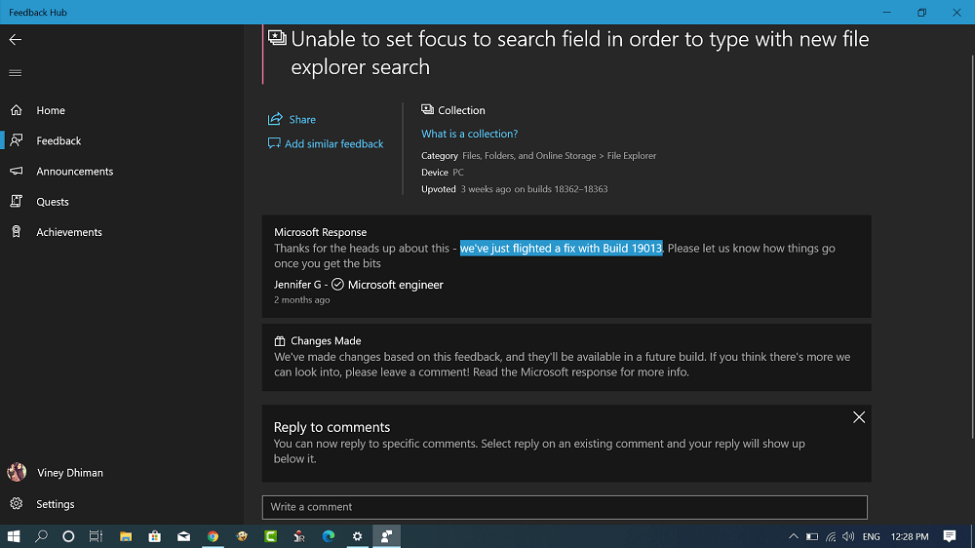Click the Microsoft engineer verified checkmark icon
Screen dimensions: 975x548
pyautogui.click(x=337, y=285)
